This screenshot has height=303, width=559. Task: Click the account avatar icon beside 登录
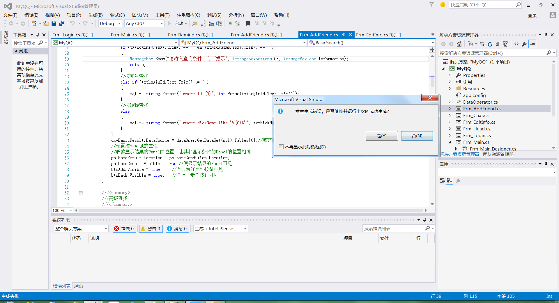pyautogui.click(x=553, y=15)
